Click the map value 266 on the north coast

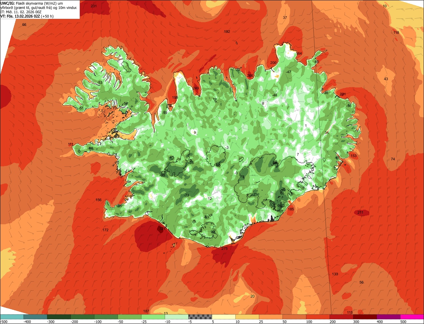[250, 76]
